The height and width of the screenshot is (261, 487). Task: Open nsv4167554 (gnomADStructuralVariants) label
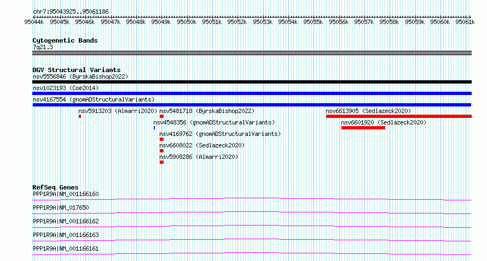coord(94,99)
